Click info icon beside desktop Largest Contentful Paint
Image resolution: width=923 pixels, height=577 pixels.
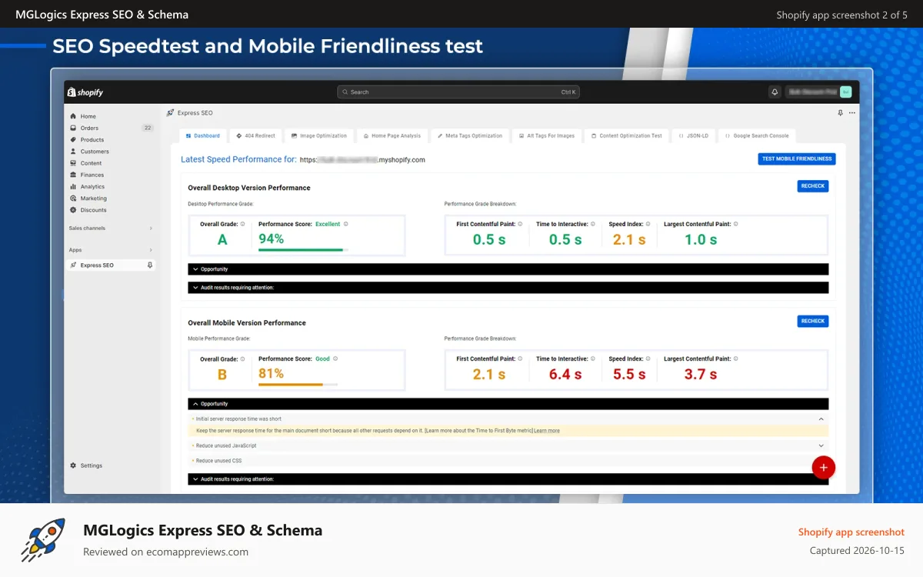click(x=735, y=224)
